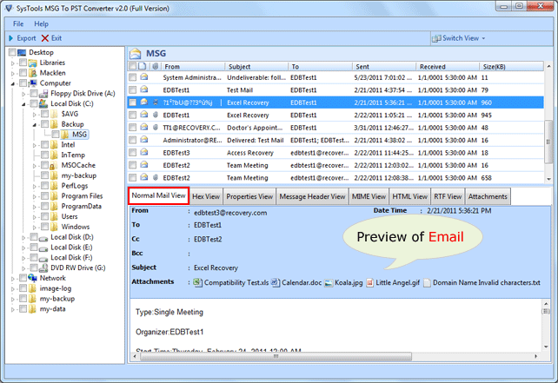
Task: Click the Local Disk (D:) drive icon
Action: click(43, 238)
